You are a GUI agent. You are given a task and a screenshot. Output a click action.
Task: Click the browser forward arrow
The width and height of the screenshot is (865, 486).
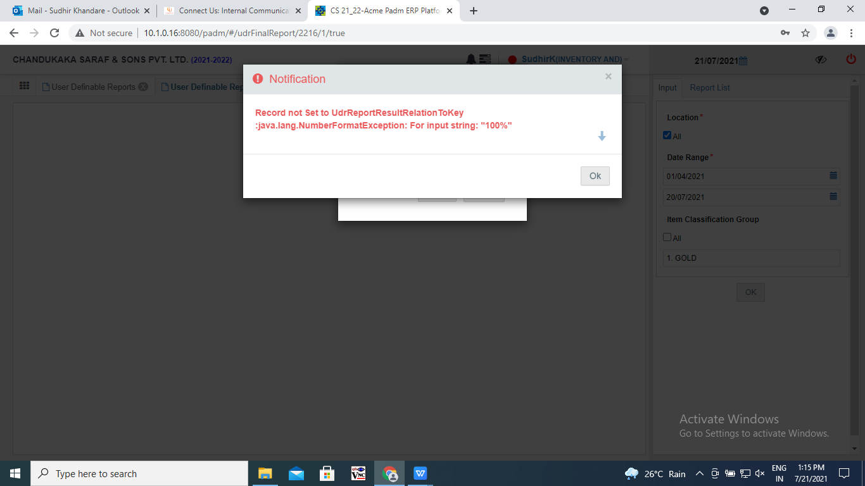(x=34, y=33)
